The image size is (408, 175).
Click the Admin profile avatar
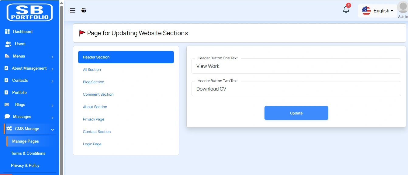[x=403, y=8]
